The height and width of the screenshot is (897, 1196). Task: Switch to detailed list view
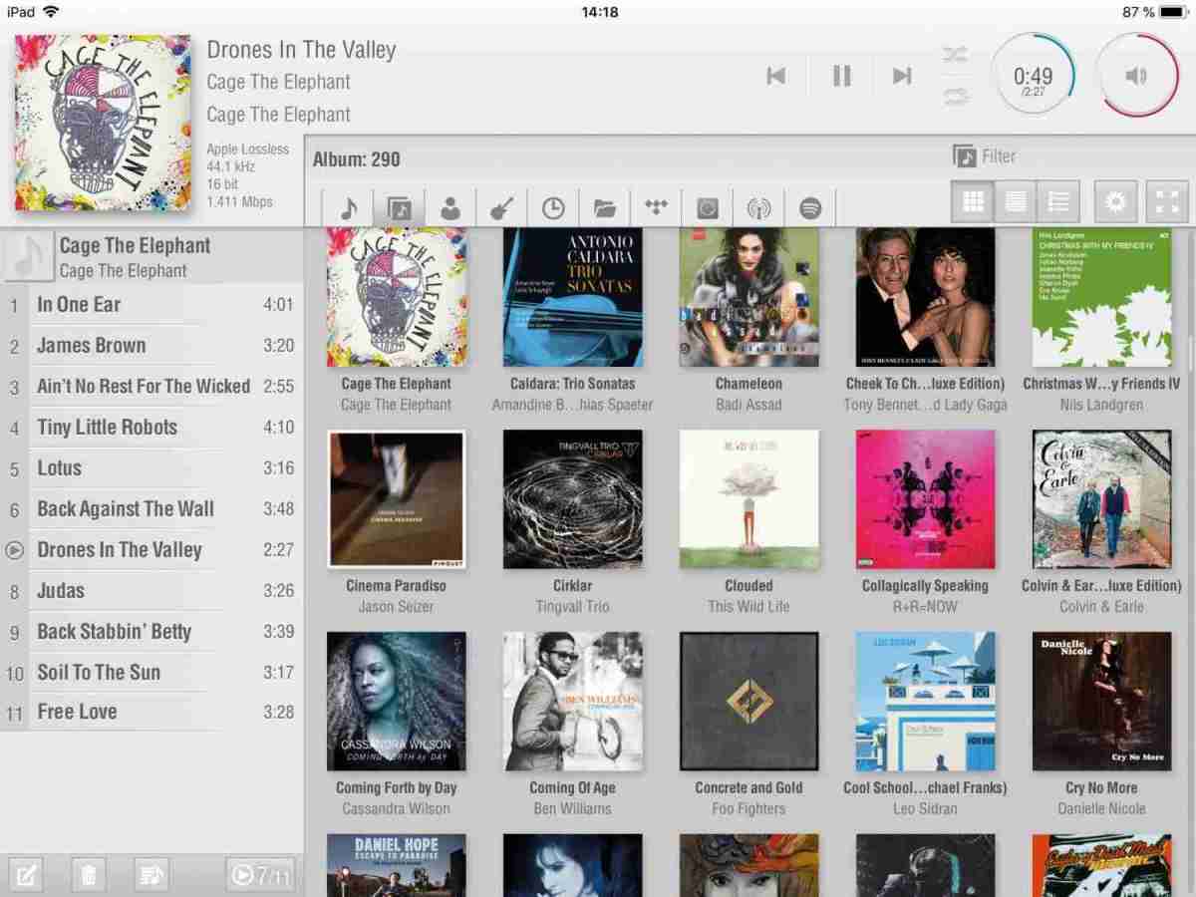tap(1057, 202)
